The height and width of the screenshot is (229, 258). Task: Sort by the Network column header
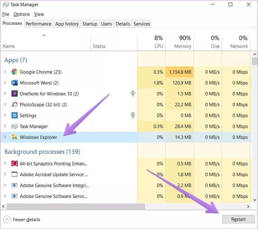pos(236,42)
